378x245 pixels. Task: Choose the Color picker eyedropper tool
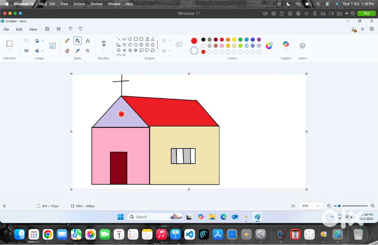tap(77, 51)
